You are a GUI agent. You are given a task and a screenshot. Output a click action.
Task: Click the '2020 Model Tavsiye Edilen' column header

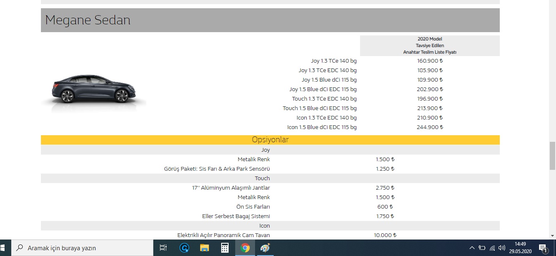tap(430, 46)
